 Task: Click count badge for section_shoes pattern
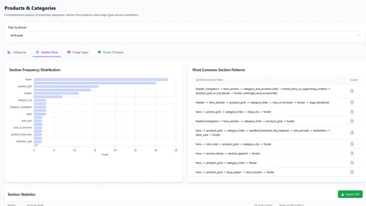pos(352,153)
